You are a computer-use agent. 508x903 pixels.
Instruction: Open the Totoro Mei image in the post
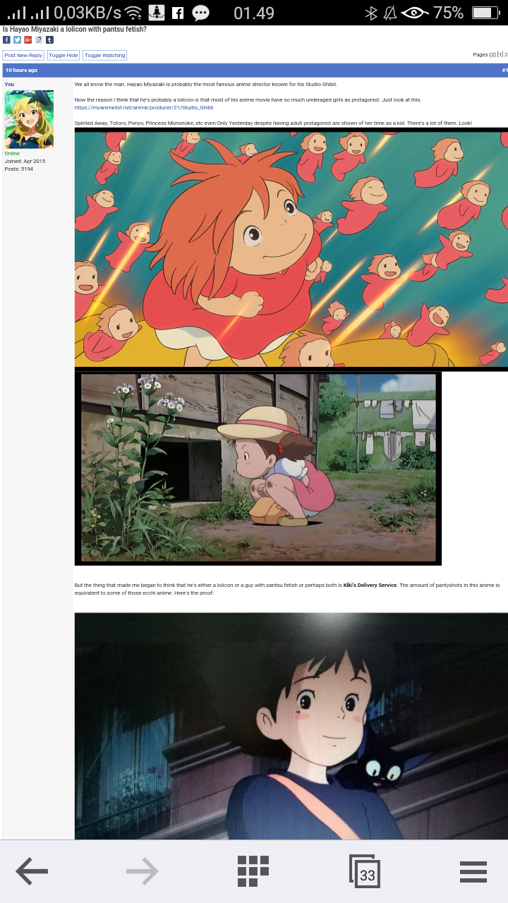pyautogui.click(x=258, y=468)
